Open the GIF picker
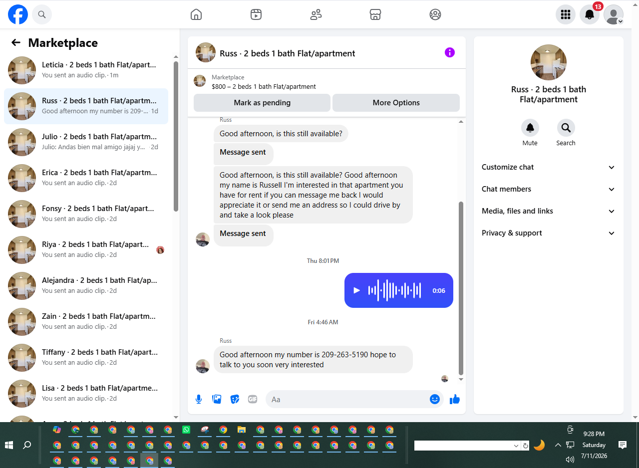Screen dimensions: 639x468 (253, 399)
